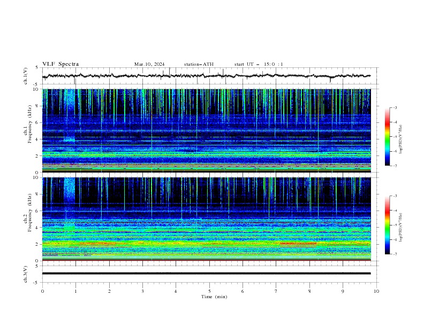This screenshot has height=327, width=424.
Task: Click the "ch.2 Frequency (kHz)" axis label
Action: (27, 213)
